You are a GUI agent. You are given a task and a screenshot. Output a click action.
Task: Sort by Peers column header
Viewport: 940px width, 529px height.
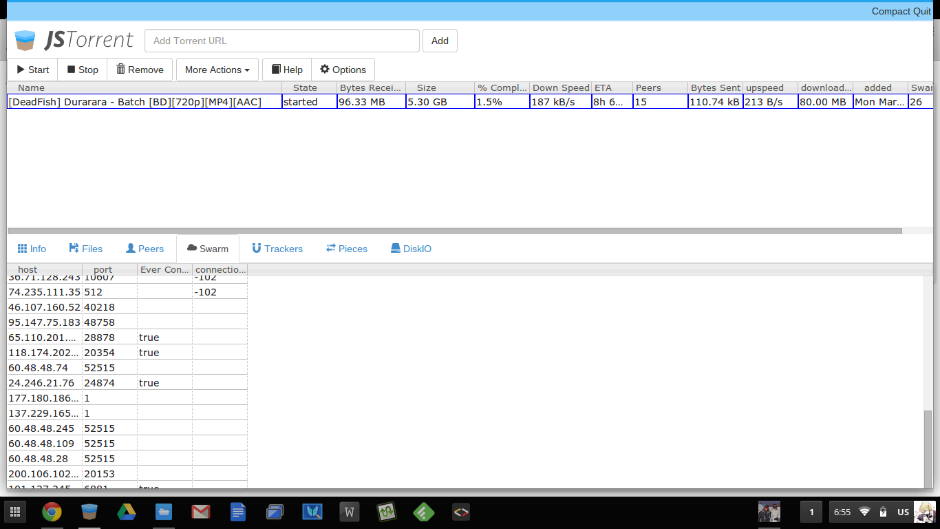tap(661, 87)
